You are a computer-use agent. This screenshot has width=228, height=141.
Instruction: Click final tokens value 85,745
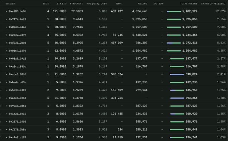coord(118,35)
